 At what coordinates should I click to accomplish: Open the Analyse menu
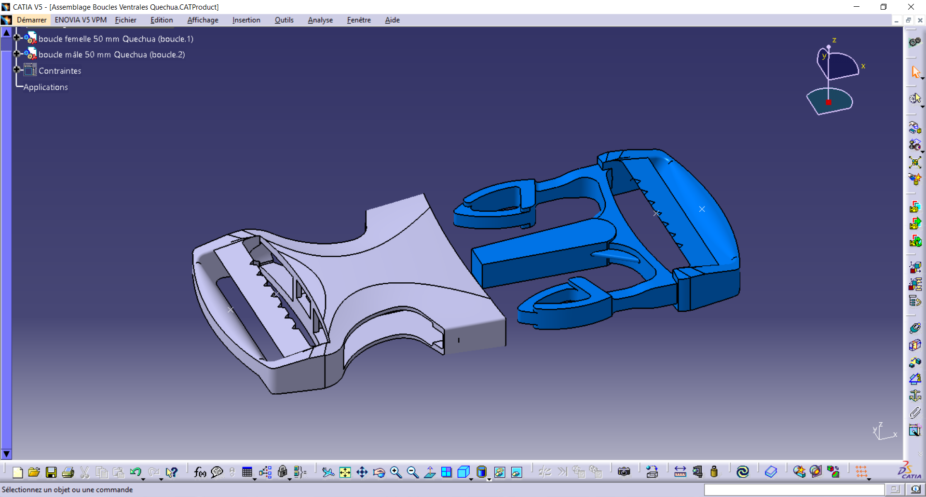320,20
